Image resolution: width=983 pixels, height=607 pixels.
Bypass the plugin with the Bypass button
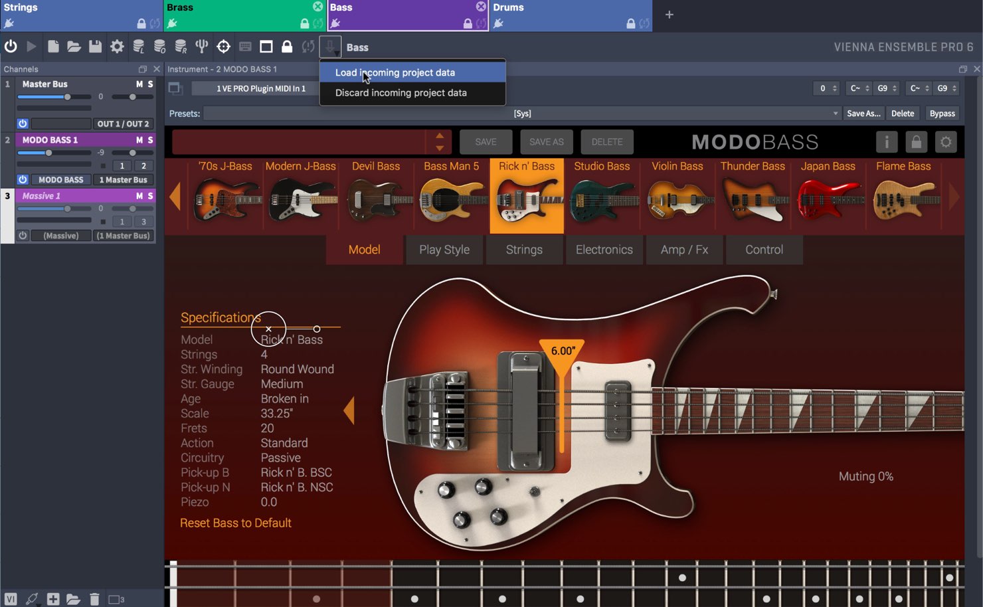tap(942, 114)
